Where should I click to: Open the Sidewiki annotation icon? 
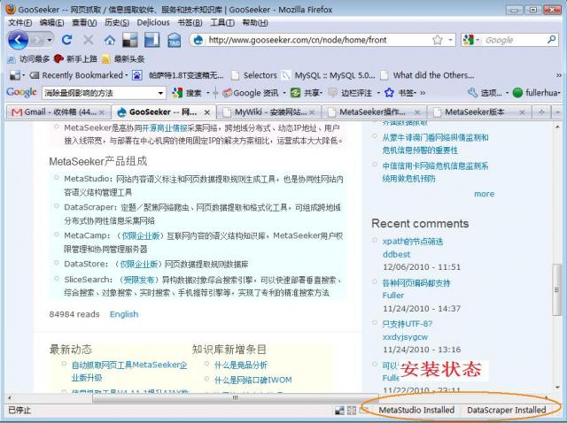click(x=332, y=93)
